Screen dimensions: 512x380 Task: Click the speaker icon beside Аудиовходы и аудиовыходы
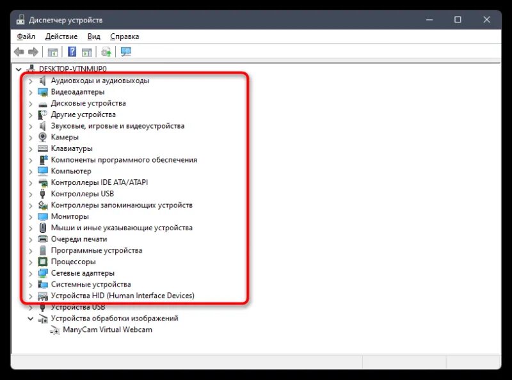pos(42,81)
